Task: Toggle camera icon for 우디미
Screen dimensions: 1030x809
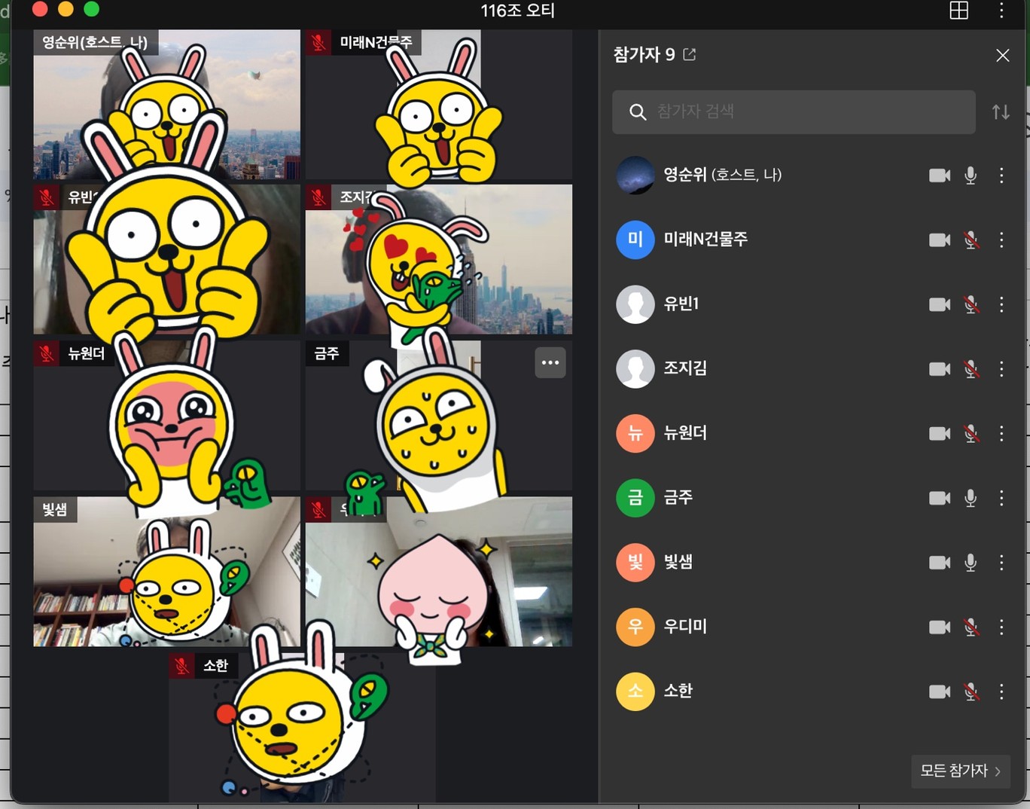Action: tap(939, 627)
